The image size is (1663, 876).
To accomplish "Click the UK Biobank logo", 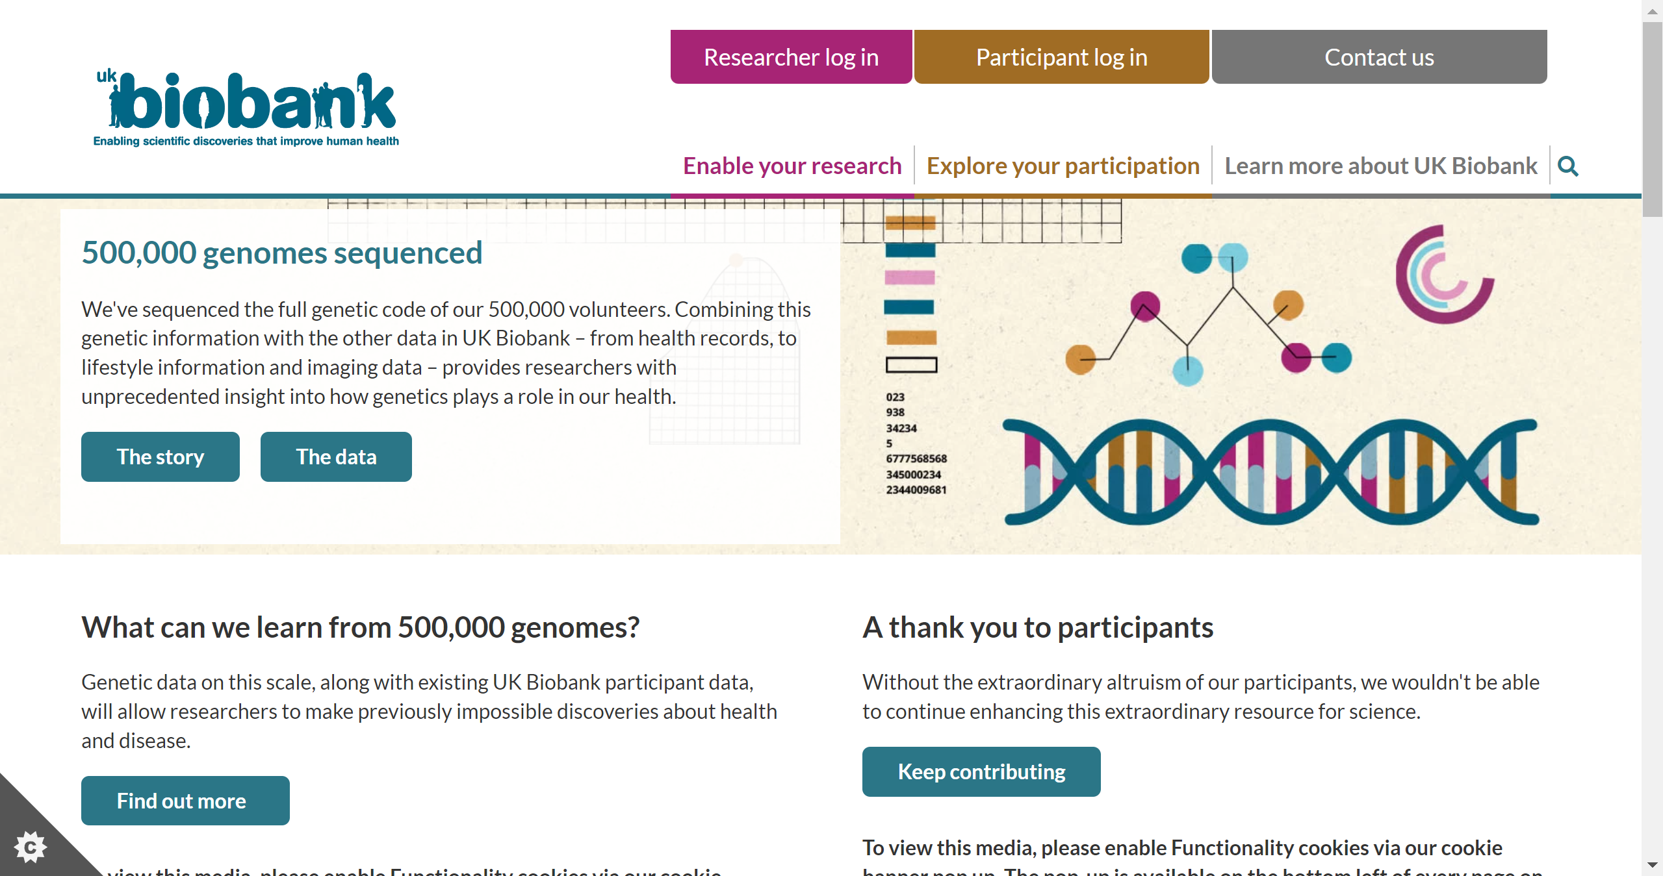I will coord(246,103).
